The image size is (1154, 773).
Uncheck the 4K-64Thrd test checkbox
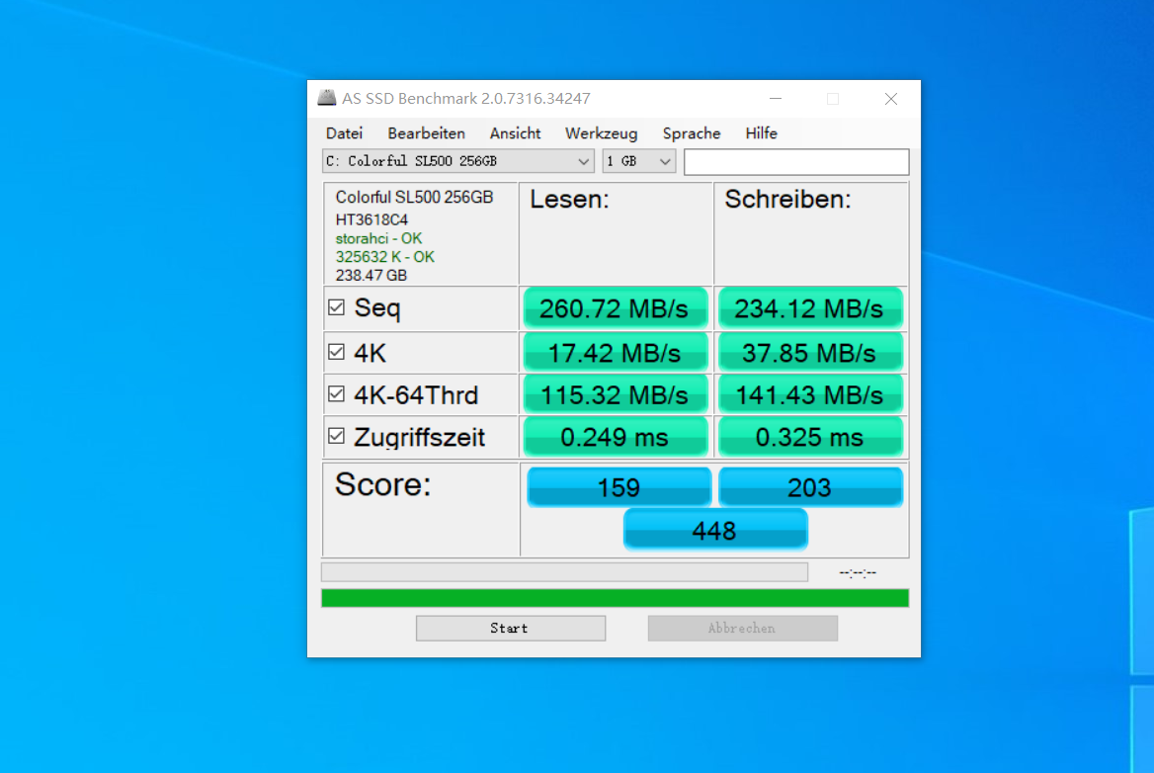click(336, 393)
